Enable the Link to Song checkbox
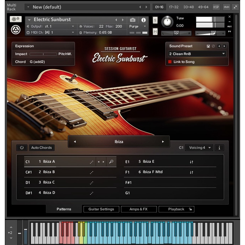245x245 pixels. click(x=170, y=62)
